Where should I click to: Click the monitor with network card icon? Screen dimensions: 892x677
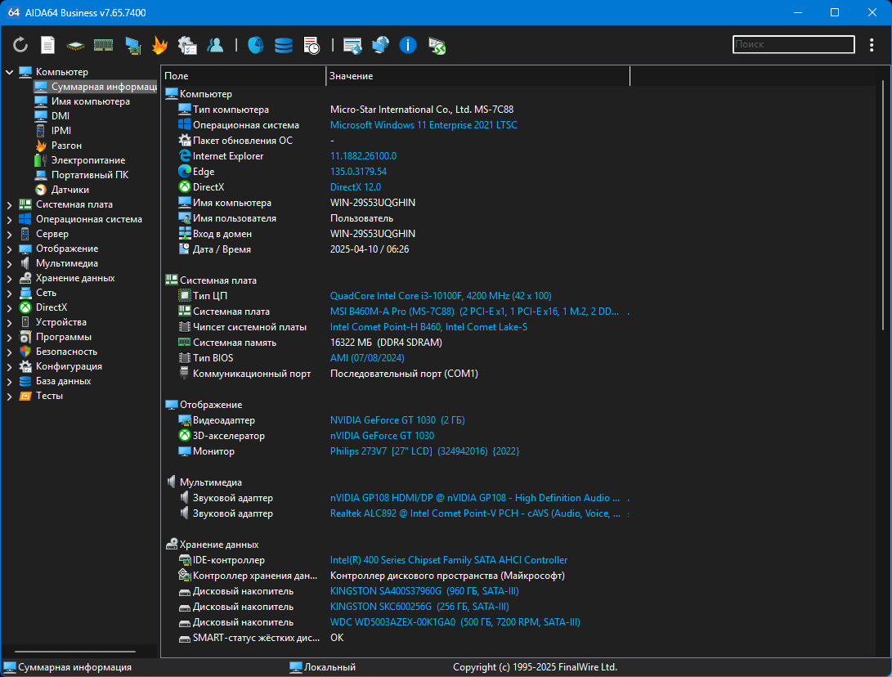pos(132,45)
